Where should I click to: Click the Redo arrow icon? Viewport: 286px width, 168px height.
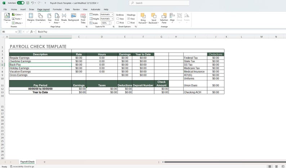39,3
